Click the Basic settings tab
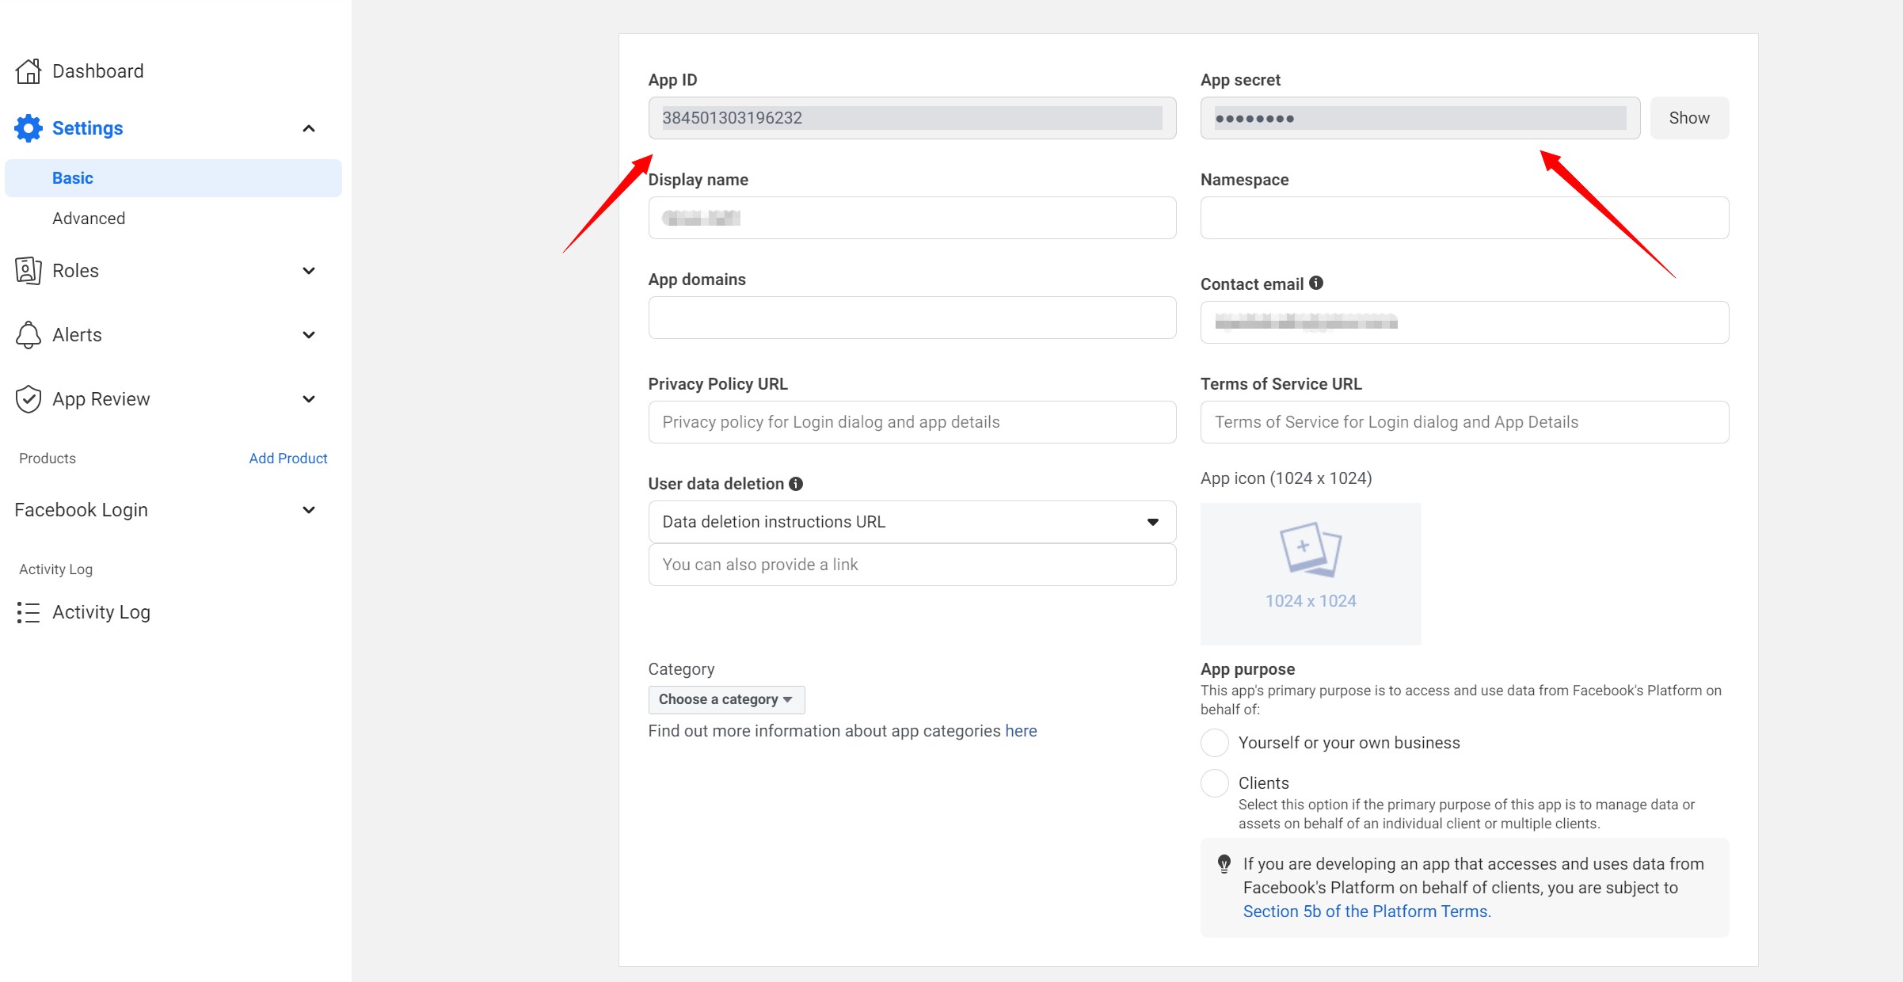Screen dimensions: 1903x982 (x=71, y=178)
